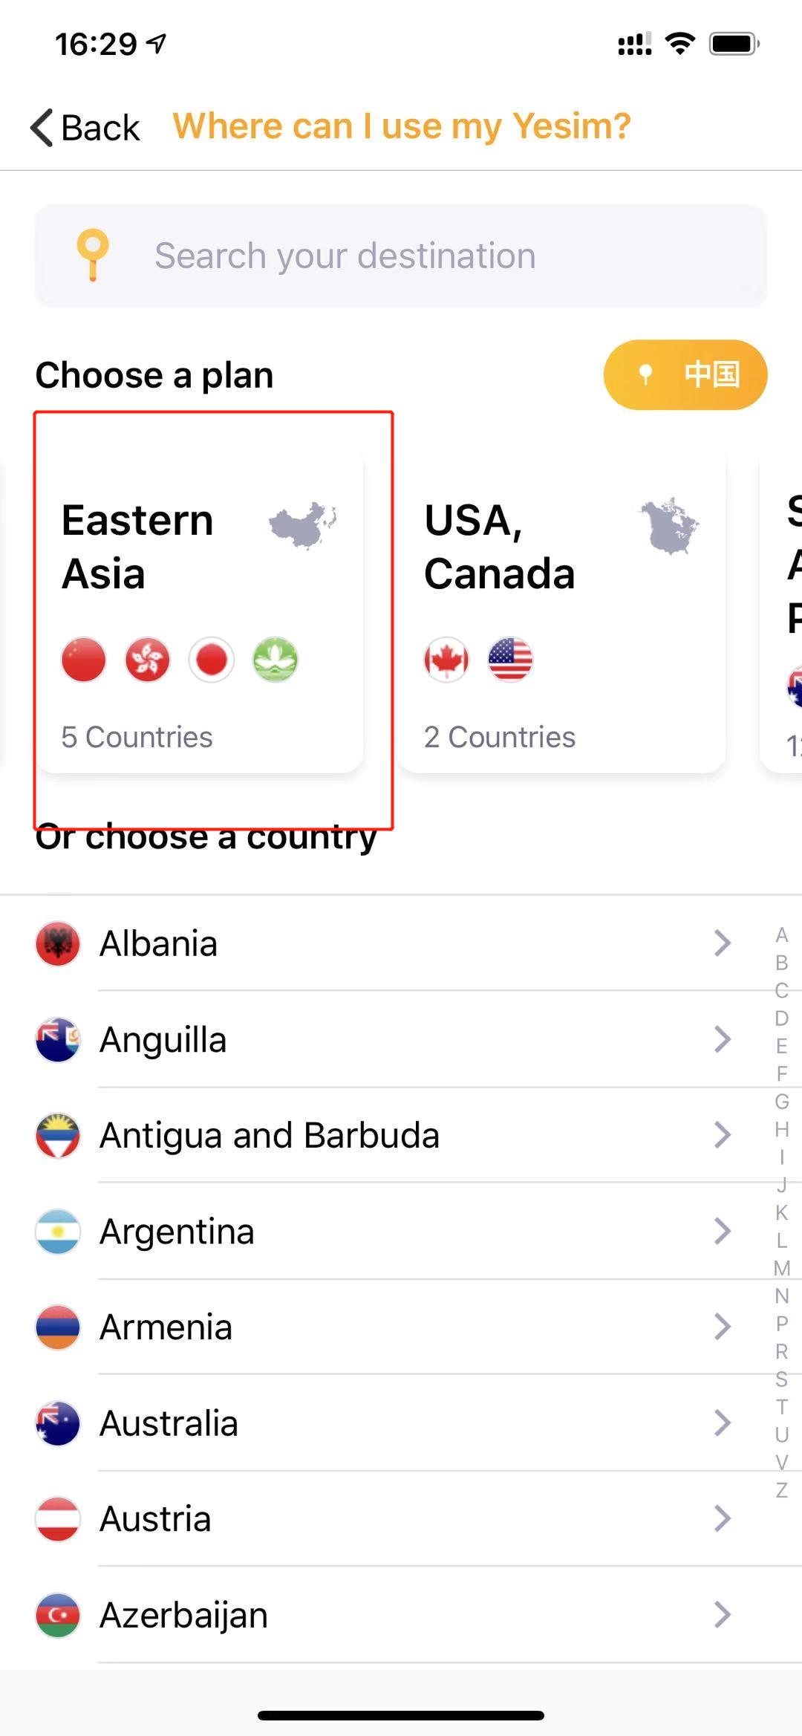
Task: Go back using the Back button
Action: [x=85, y=128]
